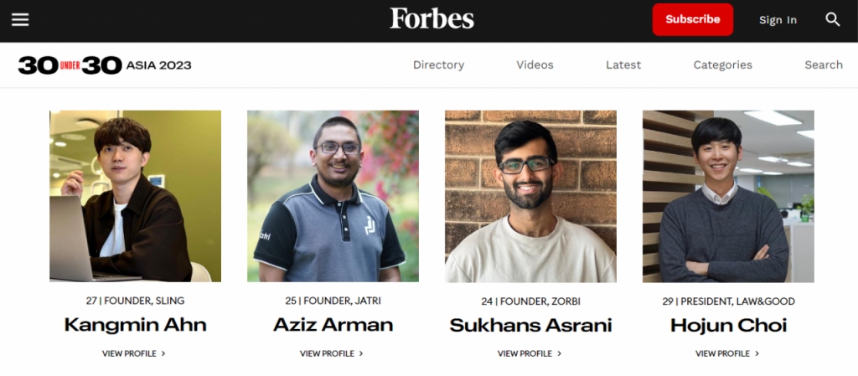Viewport: 858px width, 376px height.
Task: Click Hojun Choi's photo
Action: tap(728, 196)
